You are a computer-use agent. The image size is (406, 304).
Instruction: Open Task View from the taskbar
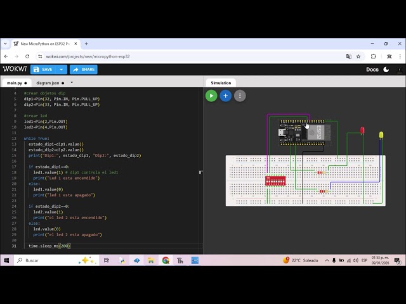[x=107, y=260]
